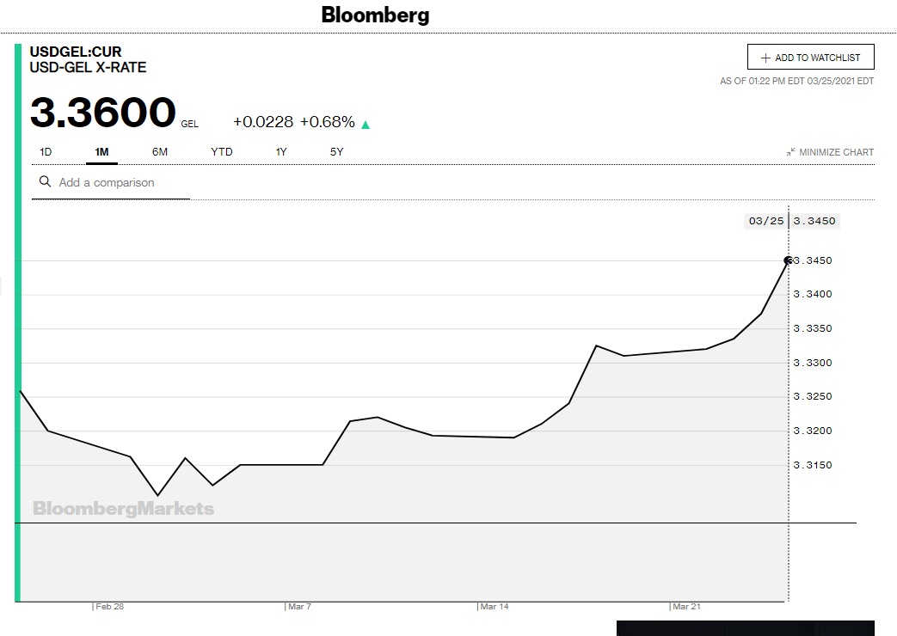Screen dimensions: 897x636
Task: Click the Mar 14 x-axis label
Action: [495, 606]
